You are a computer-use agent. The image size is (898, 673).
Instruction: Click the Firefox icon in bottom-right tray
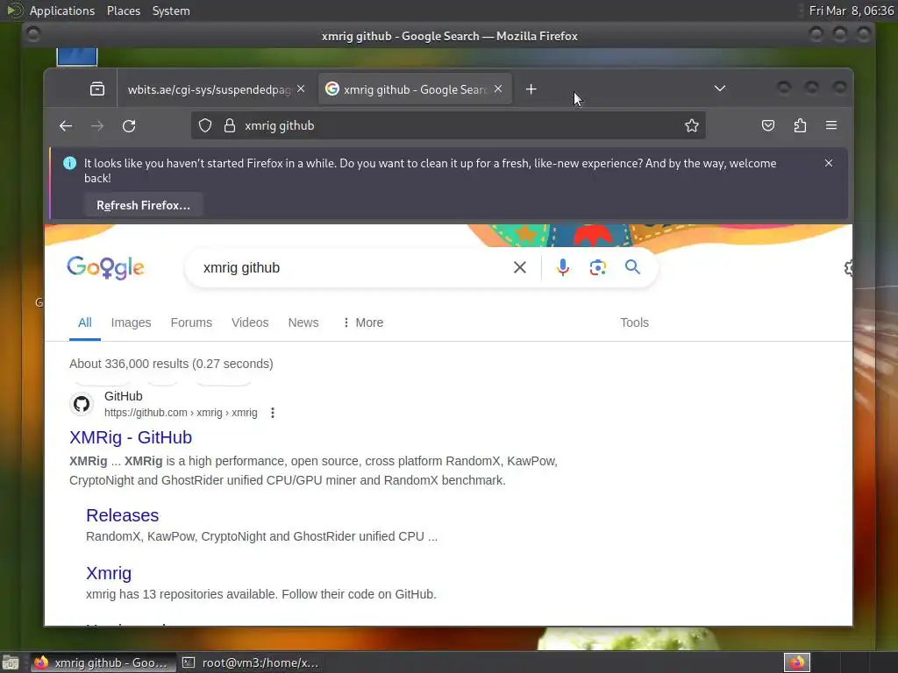pos(796,662)
